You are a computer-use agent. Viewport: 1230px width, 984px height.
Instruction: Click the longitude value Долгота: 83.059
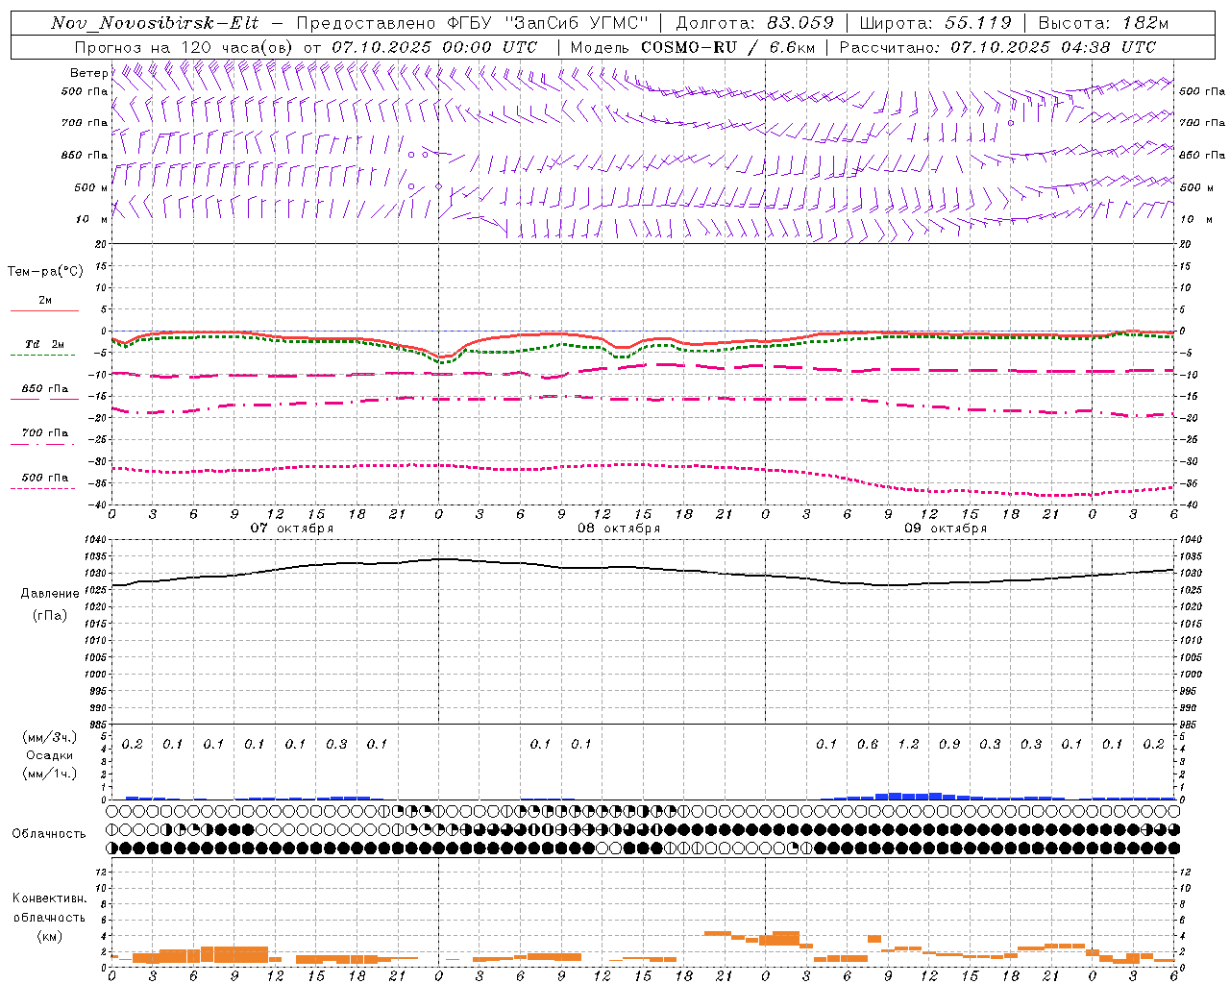tap(755, 23)
